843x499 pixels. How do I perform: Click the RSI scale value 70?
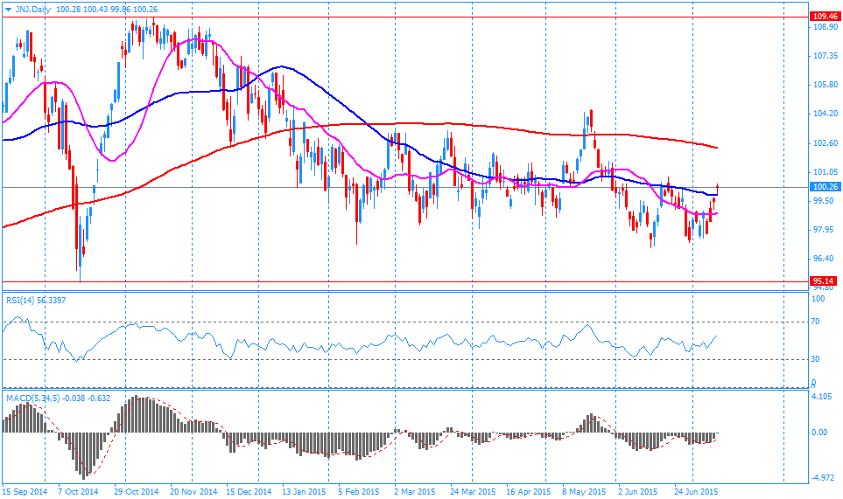pos(815,322)
